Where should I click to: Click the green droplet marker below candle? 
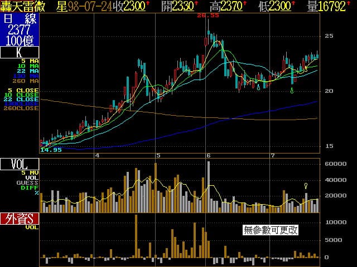(x=292, y=90)
